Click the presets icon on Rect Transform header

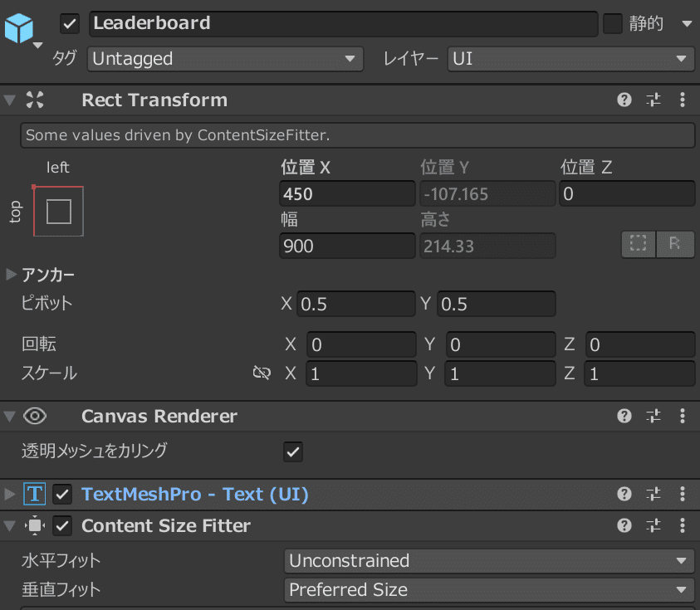tap(653, 100)
